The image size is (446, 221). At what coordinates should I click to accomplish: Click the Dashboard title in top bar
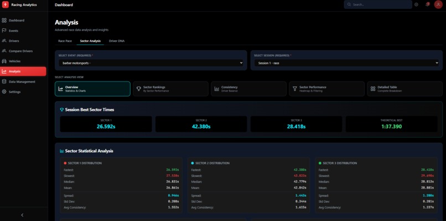[x=64, y=5]
